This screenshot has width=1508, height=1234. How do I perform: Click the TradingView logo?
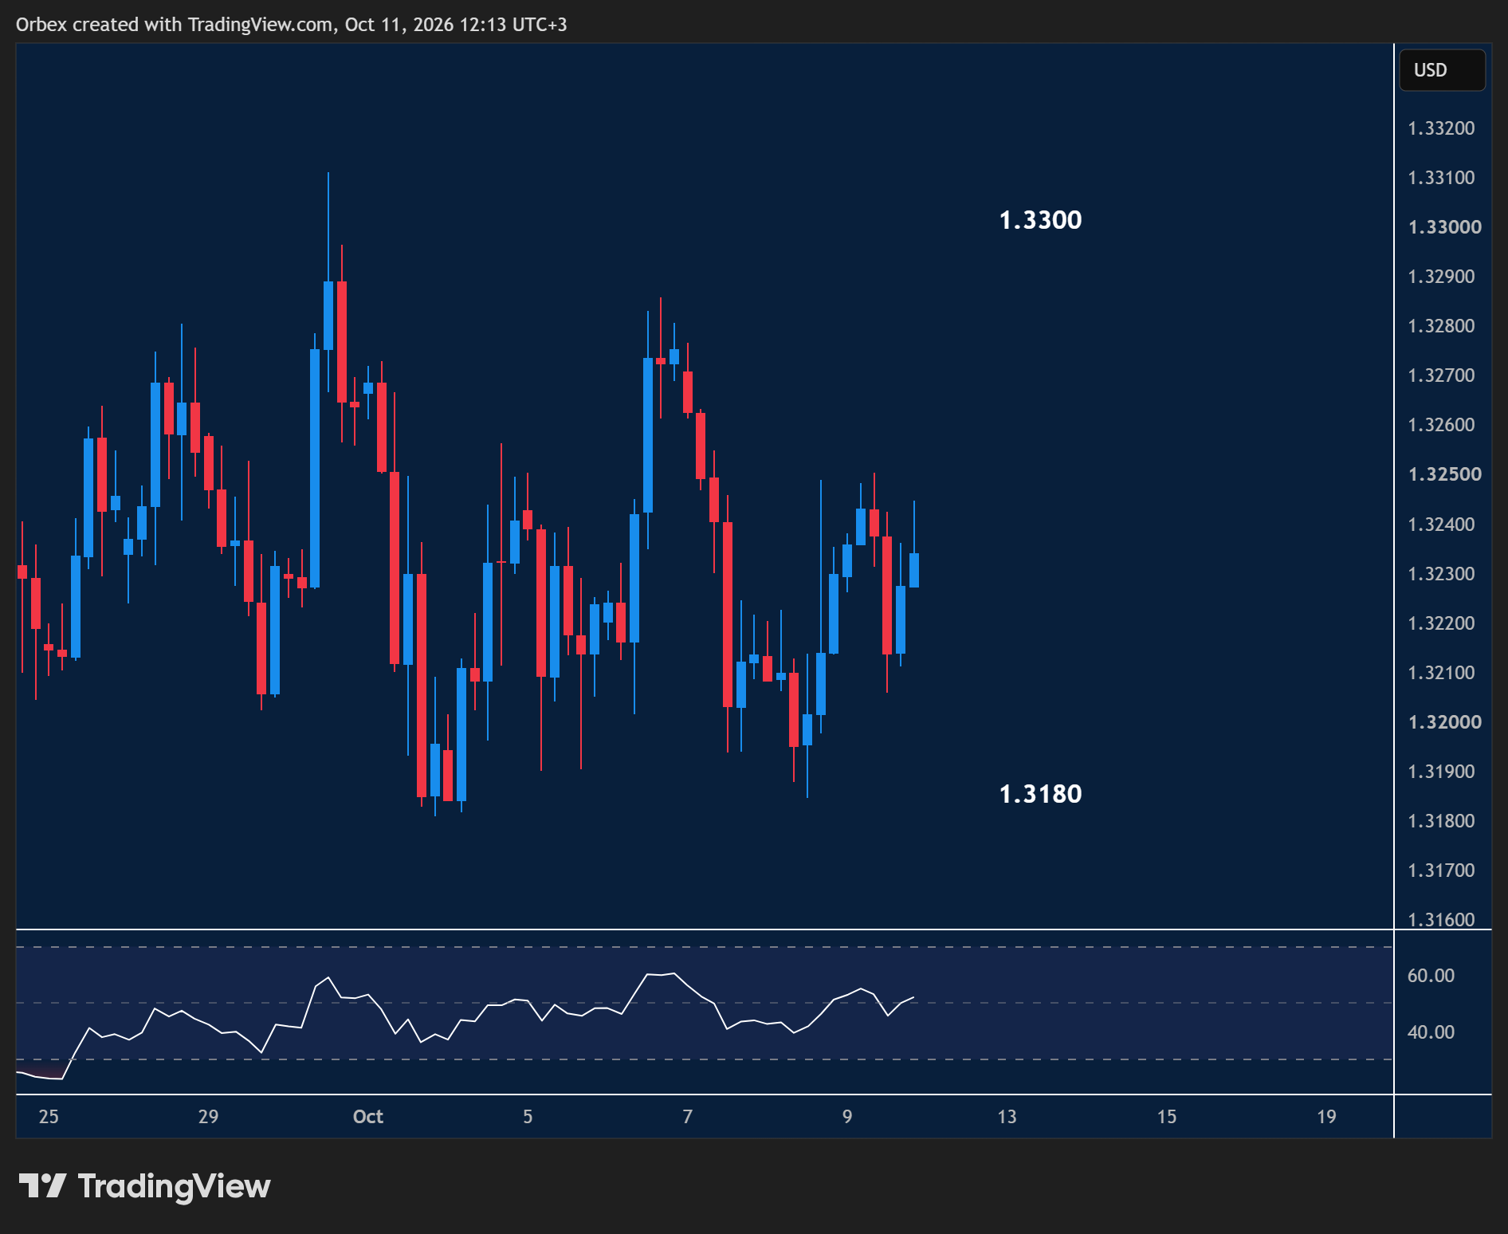coord(144,1186)
